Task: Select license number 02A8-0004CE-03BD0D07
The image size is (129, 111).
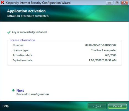Action: coord(101,45)
